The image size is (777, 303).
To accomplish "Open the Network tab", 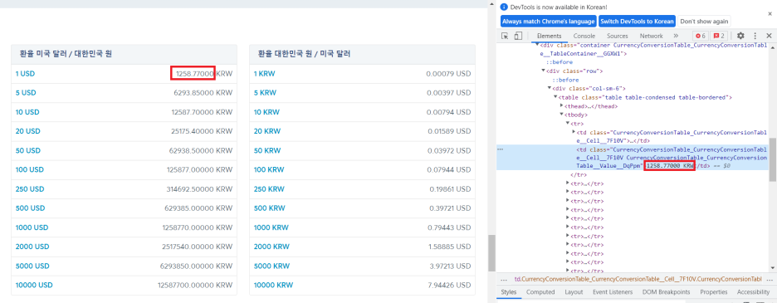I will point(651,36).
